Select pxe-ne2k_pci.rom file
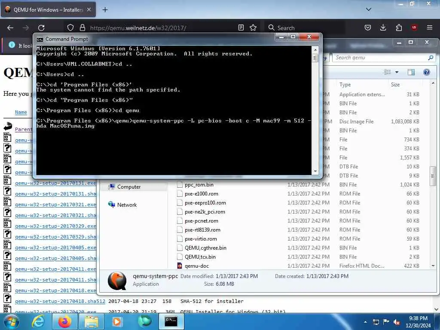Image resolution: width=440 pixels, height=330 pixels. (205, 212)
